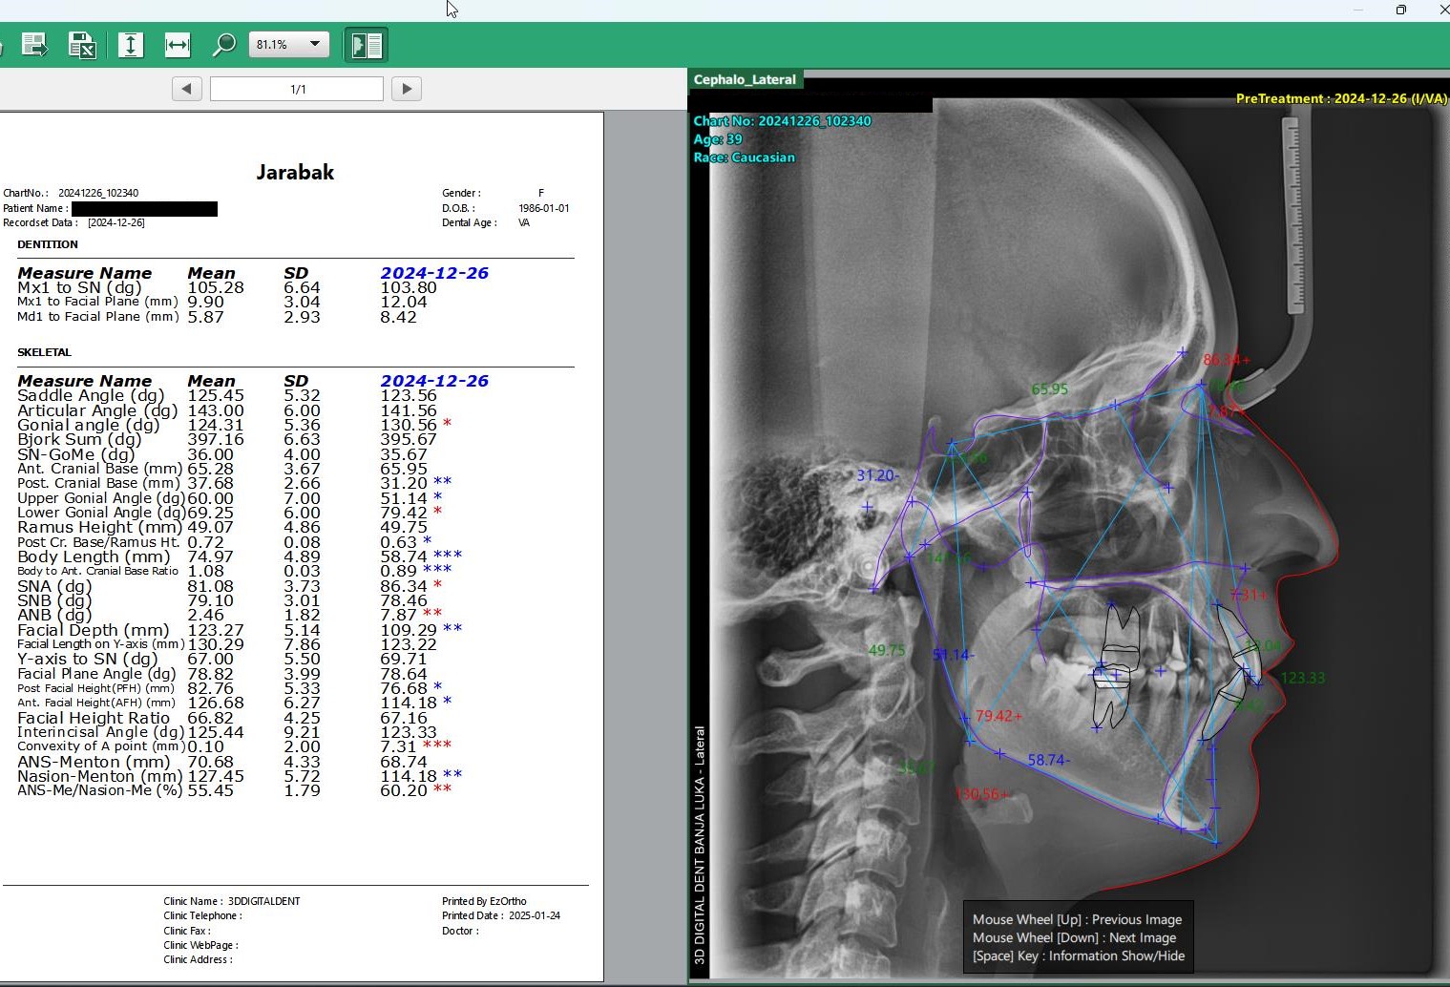This screenshot has width=1450, height=987.
Task: Click the Gonial angle value 130.56
Action: [409, 425]
